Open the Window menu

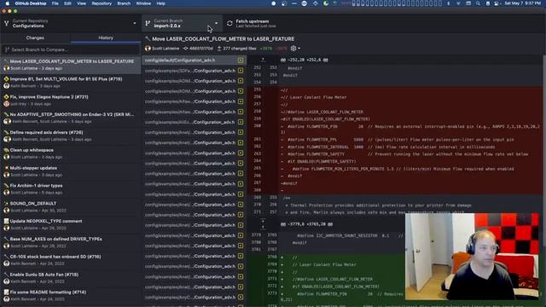click(143, 3)
